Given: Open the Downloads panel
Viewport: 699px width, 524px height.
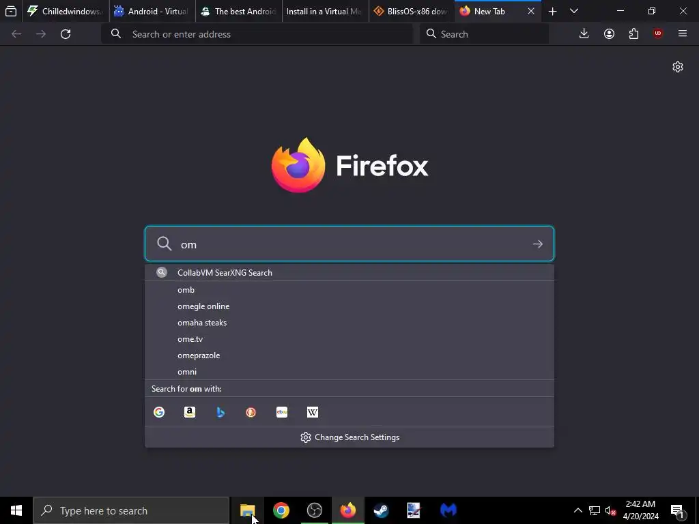Looking at the screenshot, I should [x=584, y=33].
